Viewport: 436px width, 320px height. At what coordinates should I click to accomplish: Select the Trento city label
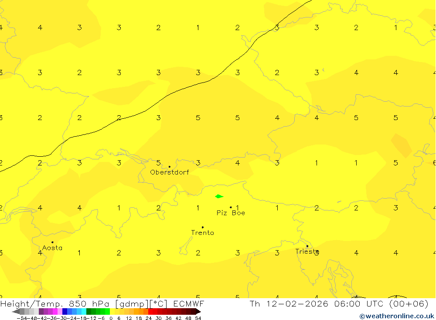coord(202,233)
